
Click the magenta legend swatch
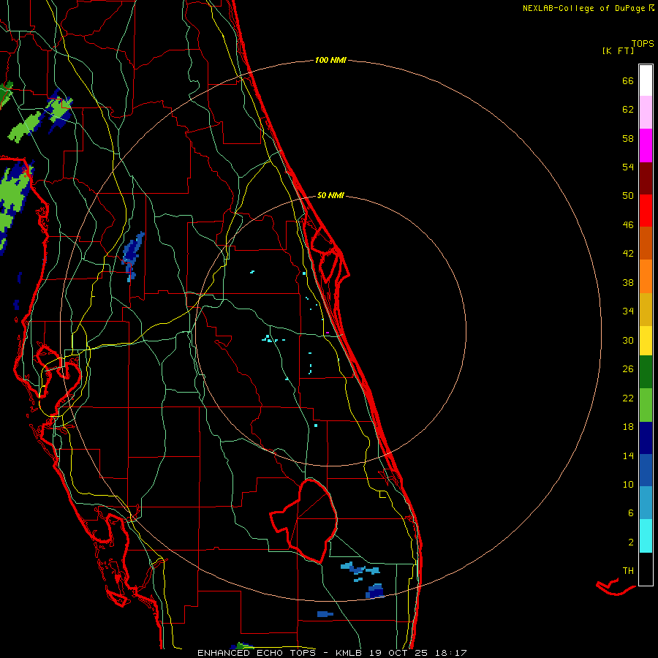tap(646, 145)
